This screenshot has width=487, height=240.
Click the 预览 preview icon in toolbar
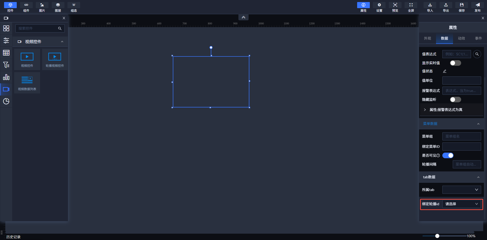[395, 7]
